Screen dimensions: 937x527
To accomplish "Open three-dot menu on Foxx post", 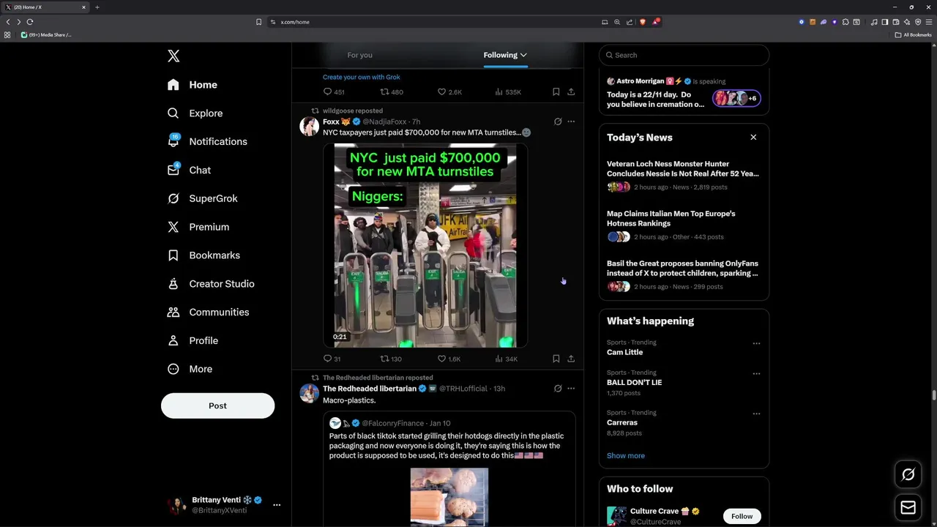I will tap(571, 122).
